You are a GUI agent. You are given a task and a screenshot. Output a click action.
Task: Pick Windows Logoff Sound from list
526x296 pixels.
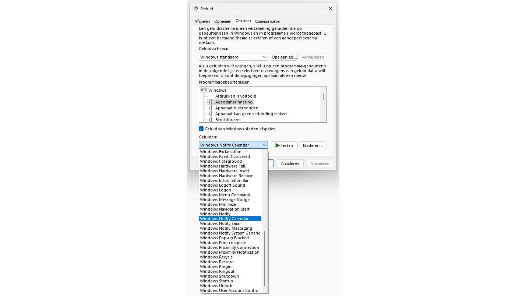click(230, 185)
